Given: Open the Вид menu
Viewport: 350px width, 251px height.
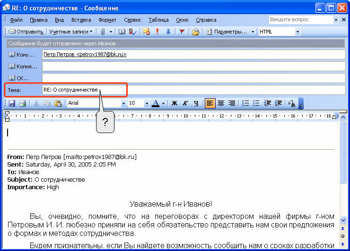Looking at the screenshot, I should click(x=60, y=20).
